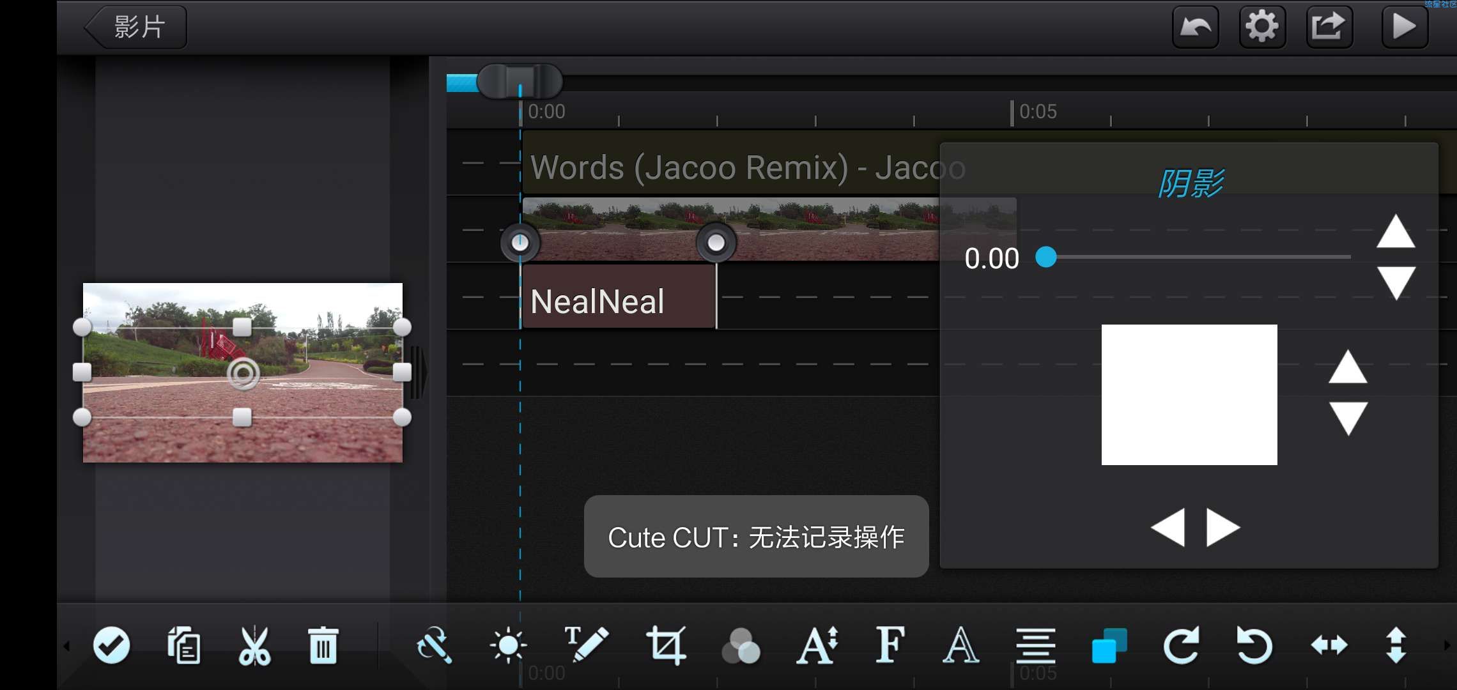Click the clip start handle knob
This screenshot has width=1457, height=690.
point(520,243)
